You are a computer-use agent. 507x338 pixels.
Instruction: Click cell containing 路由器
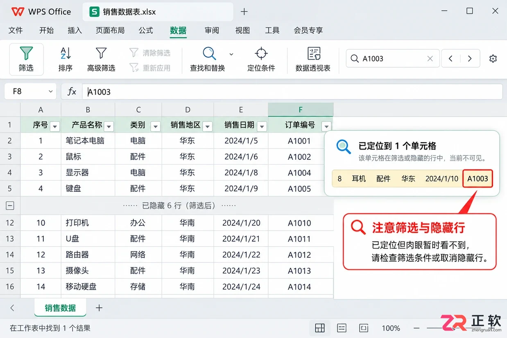pos(88,255)
